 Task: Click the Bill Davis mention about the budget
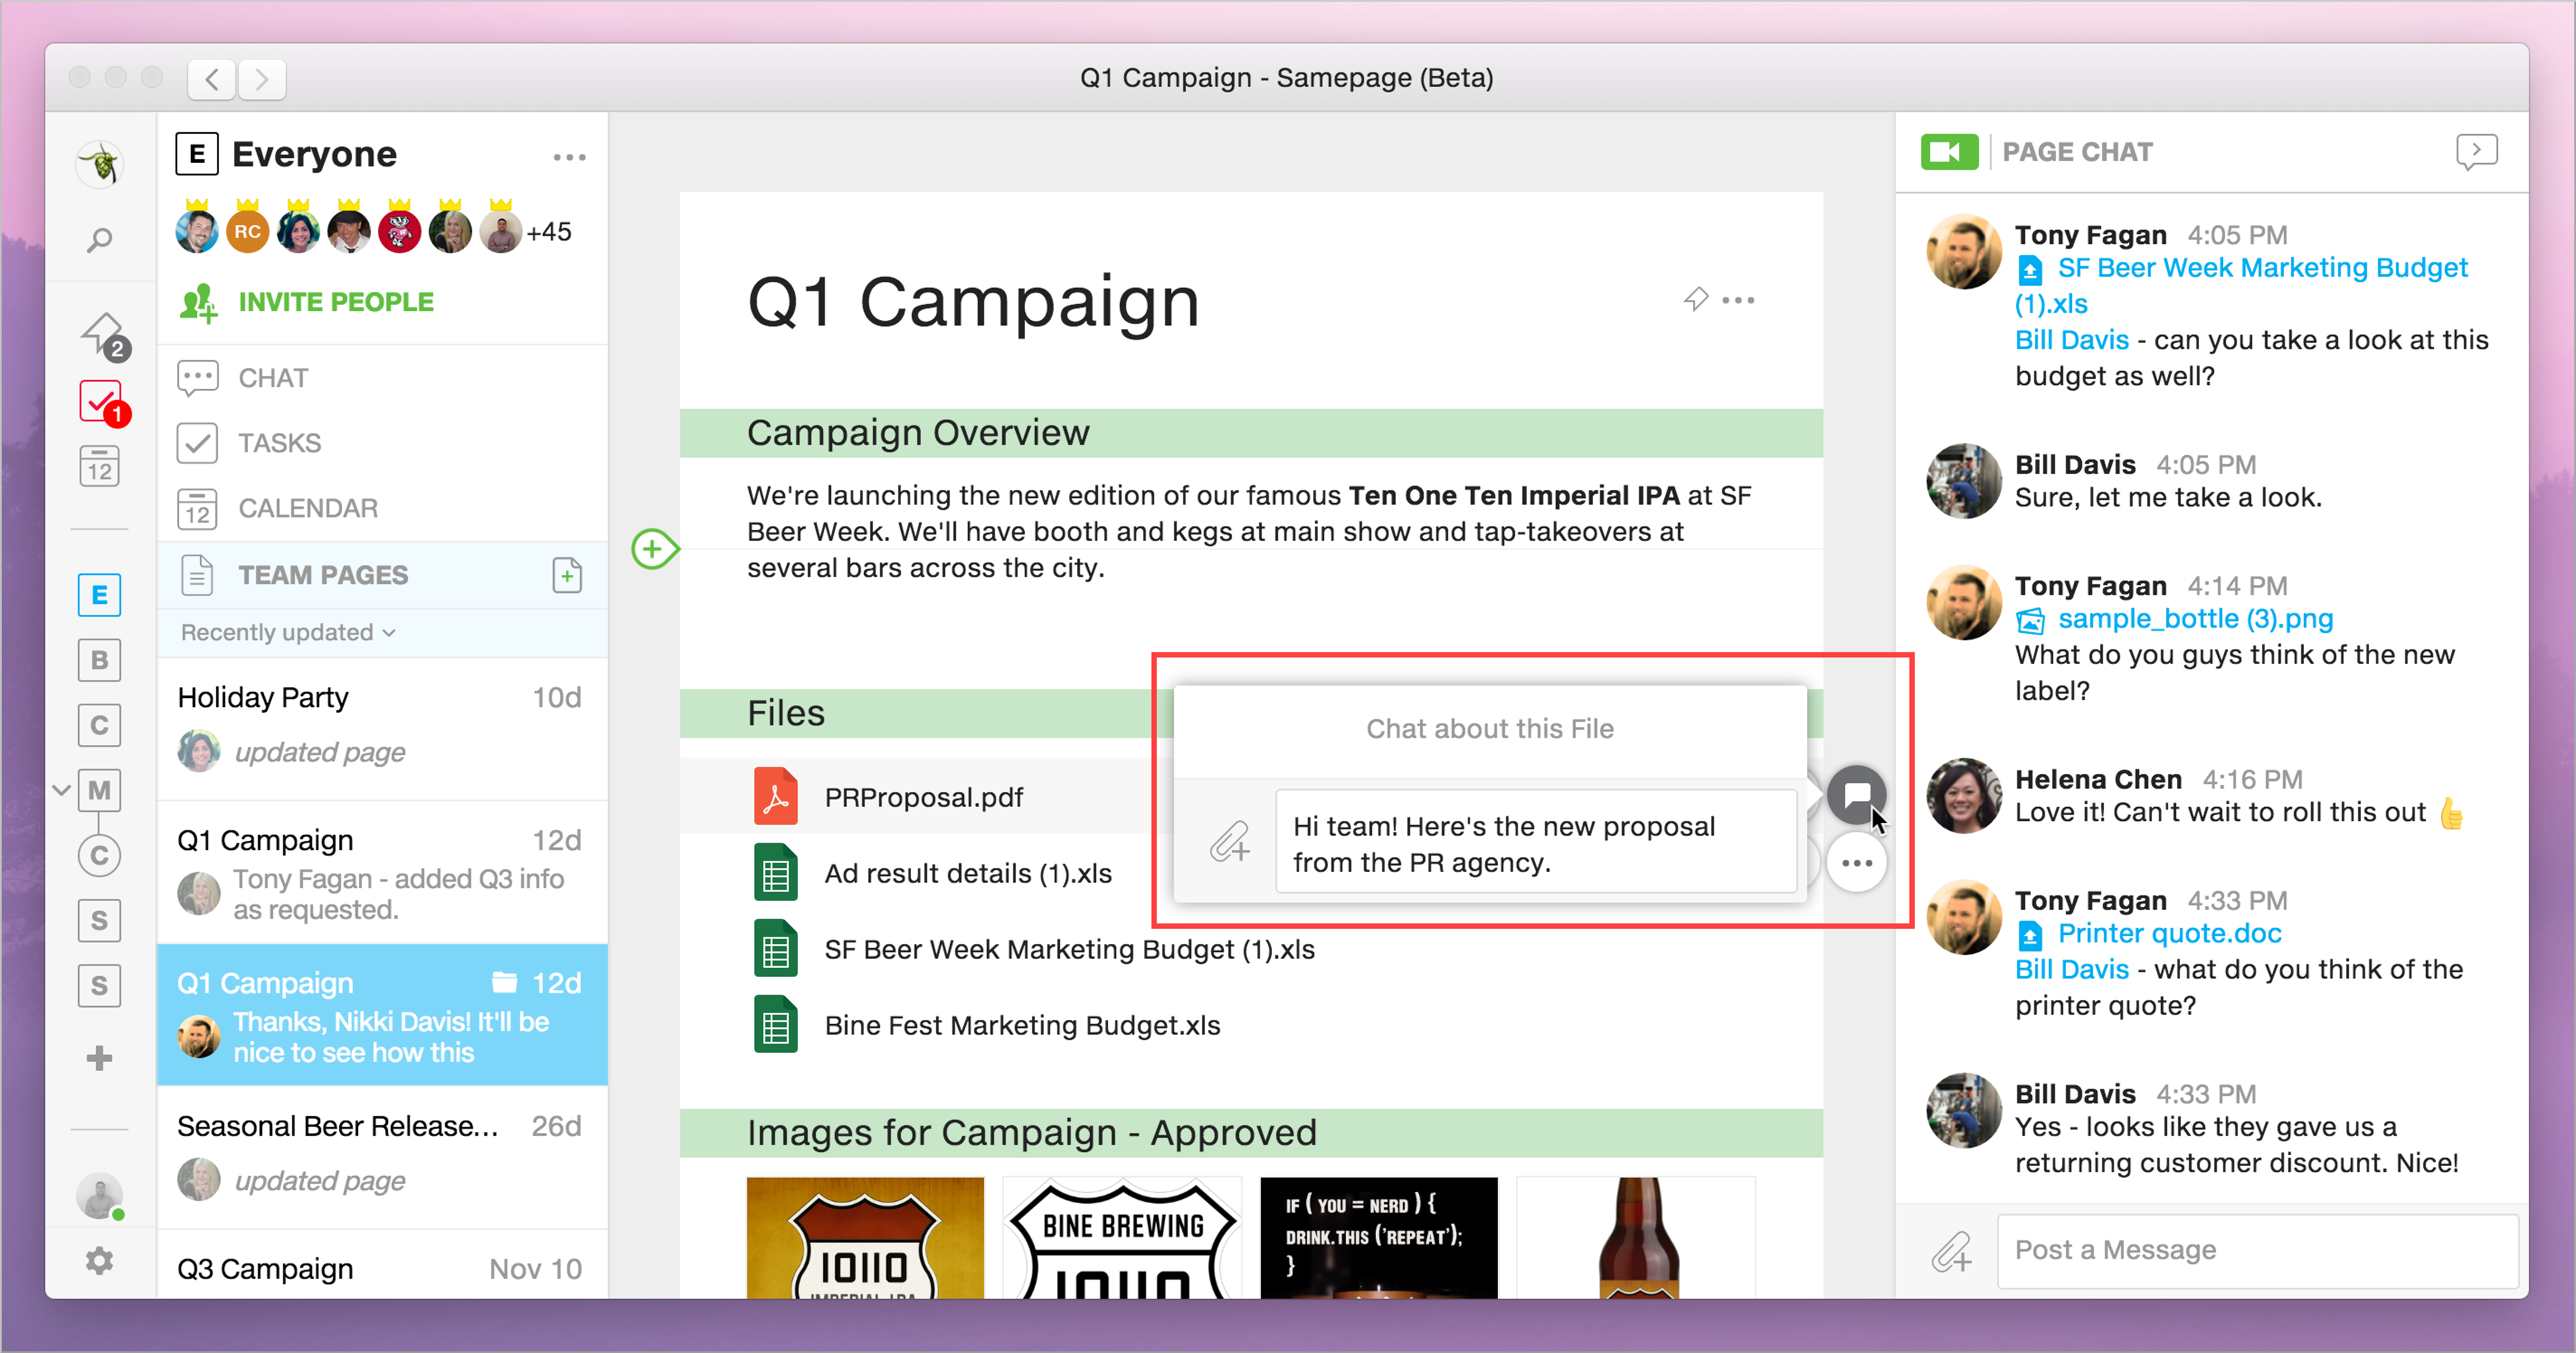point(2071,340)
